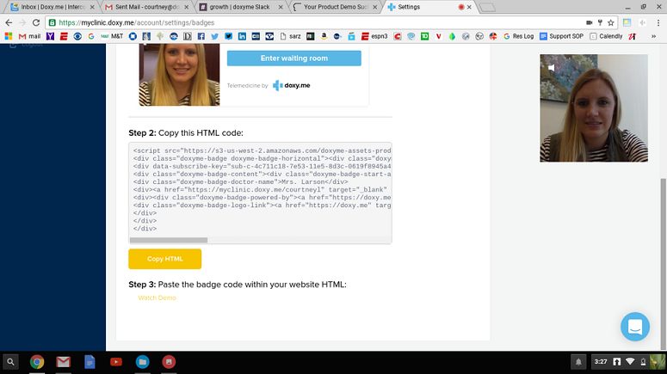Open the Yahoo bookmark
The image size is (667, 374).
(50, 37)
